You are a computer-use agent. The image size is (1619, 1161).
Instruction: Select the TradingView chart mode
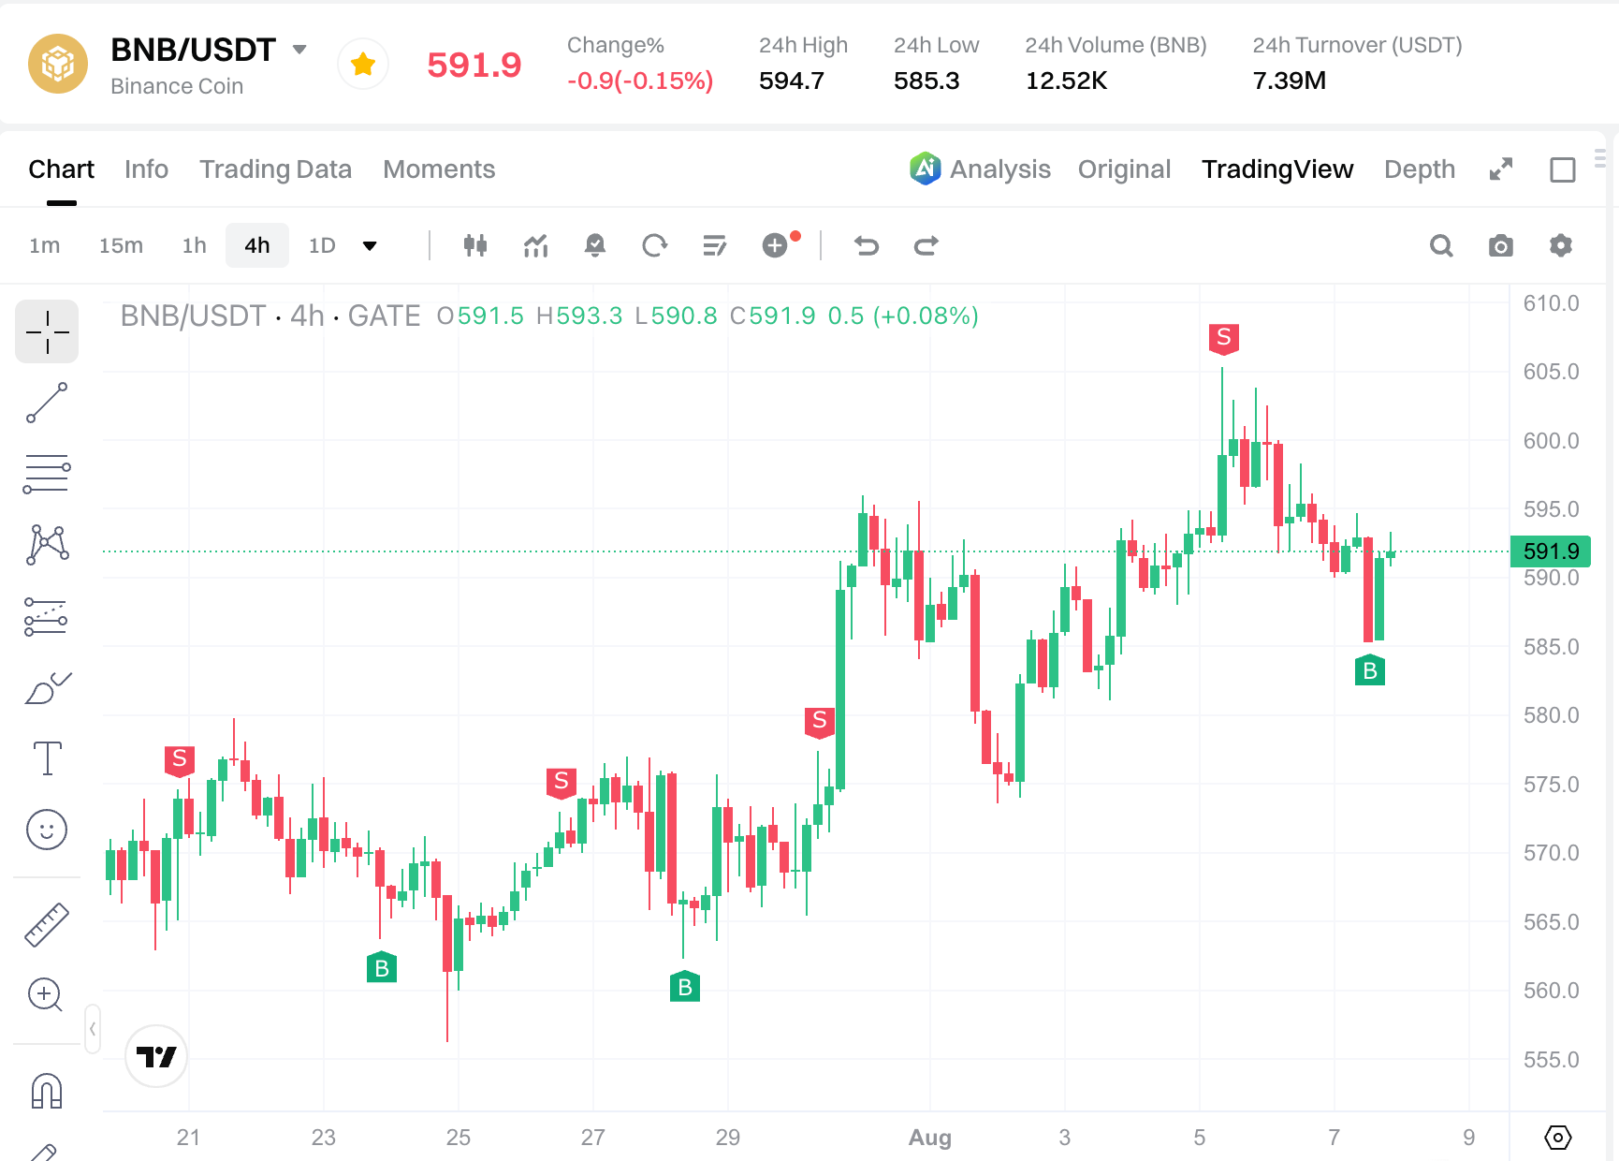click(x=1277, y=169)
